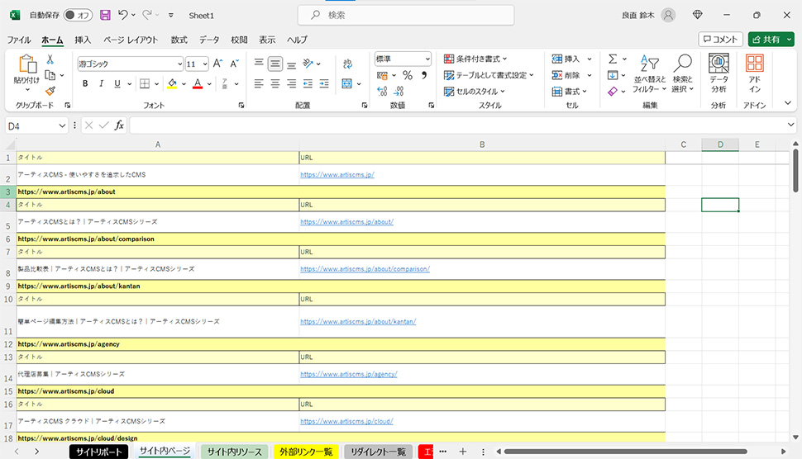Switch to the 挿入 tab

click(x=83, y=40)
